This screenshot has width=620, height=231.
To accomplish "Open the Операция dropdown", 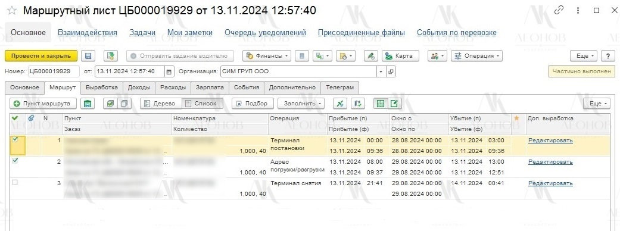I will coord(477,56).
